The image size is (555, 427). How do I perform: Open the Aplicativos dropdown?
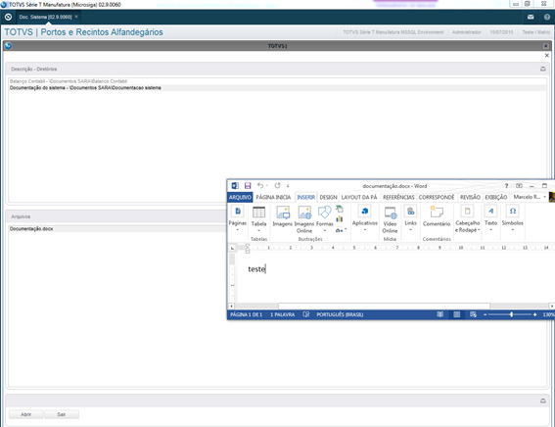[x=364, y=218]
